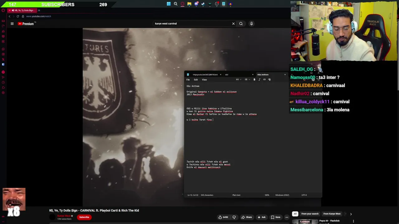399x224 pixels.
Task: Apply bold formatting in Notepad
Action: point(254,80)
